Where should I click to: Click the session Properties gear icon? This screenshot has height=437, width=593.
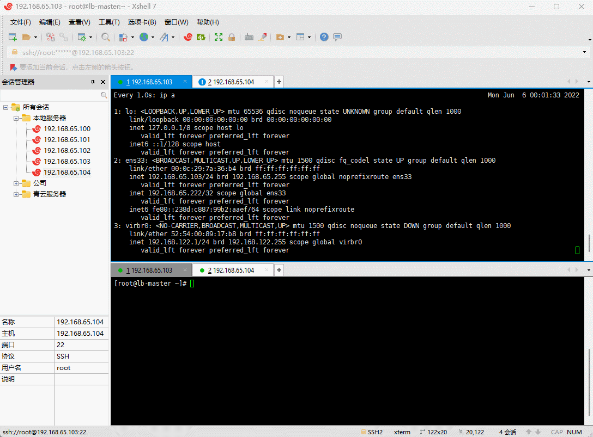click(82, 37)
